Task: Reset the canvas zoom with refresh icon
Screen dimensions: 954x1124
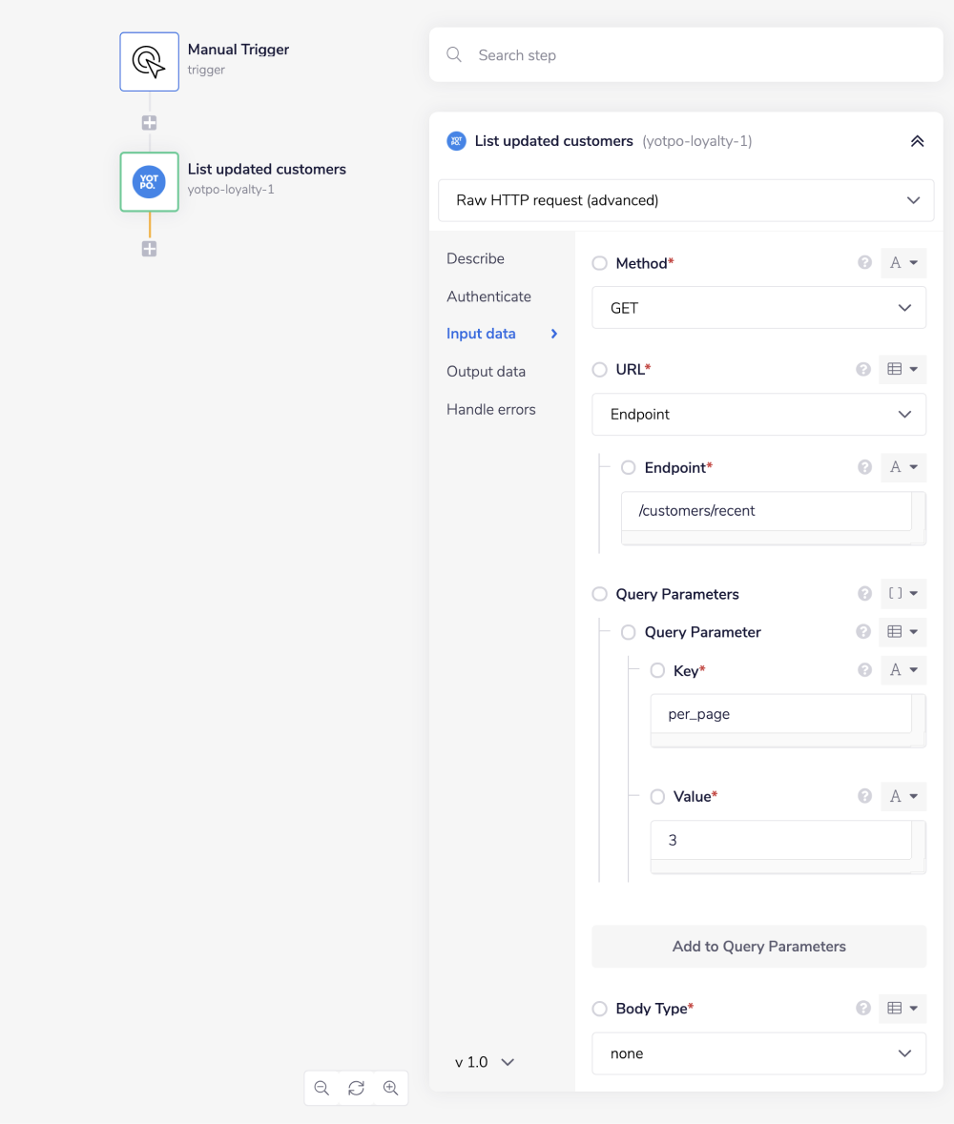Action: coord(356,1088)
